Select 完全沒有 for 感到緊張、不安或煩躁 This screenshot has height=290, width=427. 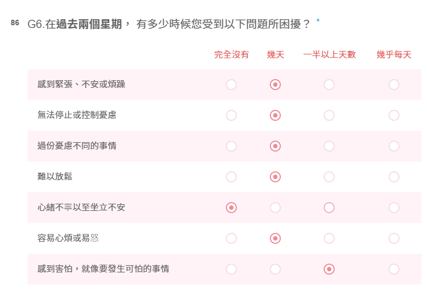pyautogui.click(x=231, y=85)
